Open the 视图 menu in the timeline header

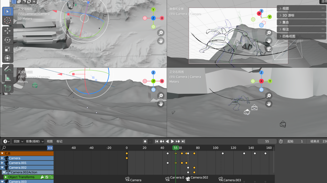50,141
